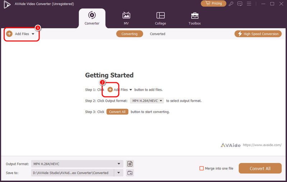Open the MP4 H.264/HEVC dropdown in Step 2
The height and width of the screenshot is (182, 287).
(147, 101)
